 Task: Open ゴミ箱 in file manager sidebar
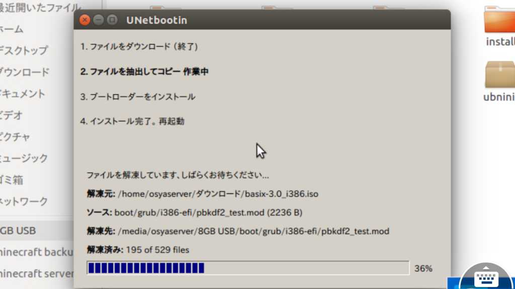click(x=12, y=180)
